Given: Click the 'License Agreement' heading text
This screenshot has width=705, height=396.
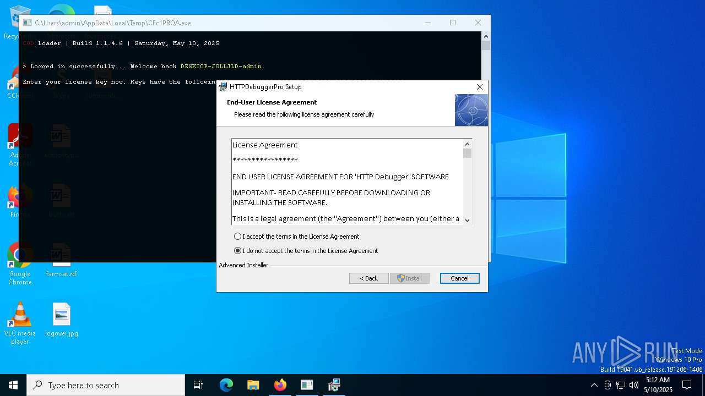Looking at the screenshot, I should click(x=265, y=145).
